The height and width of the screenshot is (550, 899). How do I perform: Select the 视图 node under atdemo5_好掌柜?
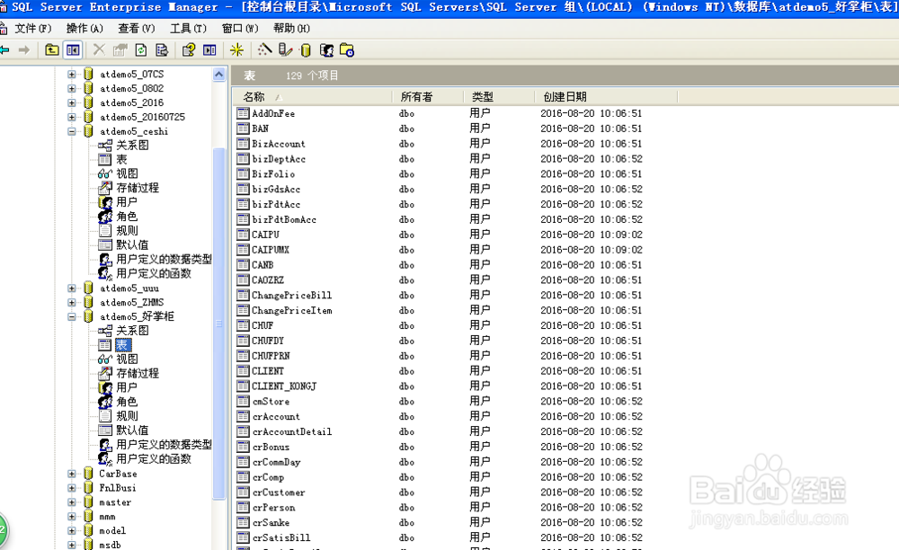pos(128,359)
